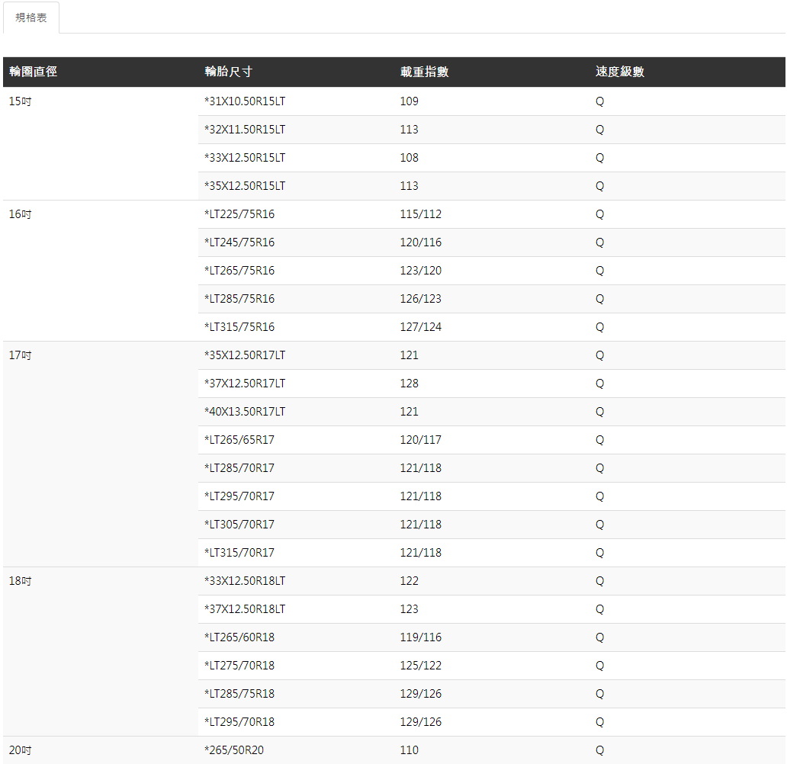The width and height of the screenshot is (787, 764).
Task: Click the 輪圈直徑 column header
Action: coord(33,72)
